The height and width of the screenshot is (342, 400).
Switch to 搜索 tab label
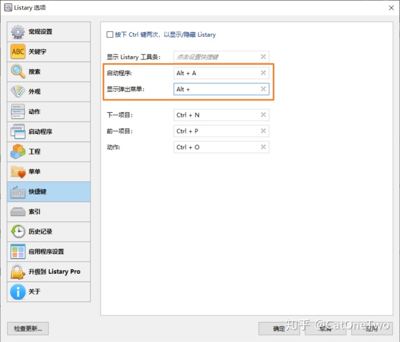coord(34,72)
